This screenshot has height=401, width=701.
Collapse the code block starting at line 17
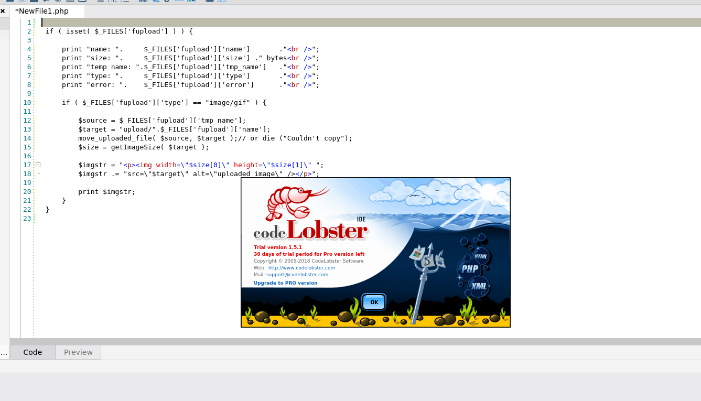[x=37, y=165]
